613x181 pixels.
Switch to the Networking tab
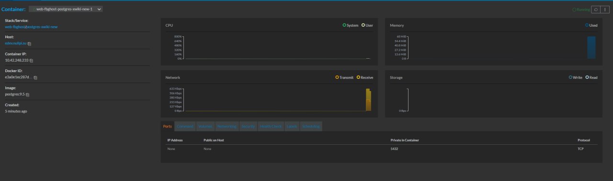point(227,127)
